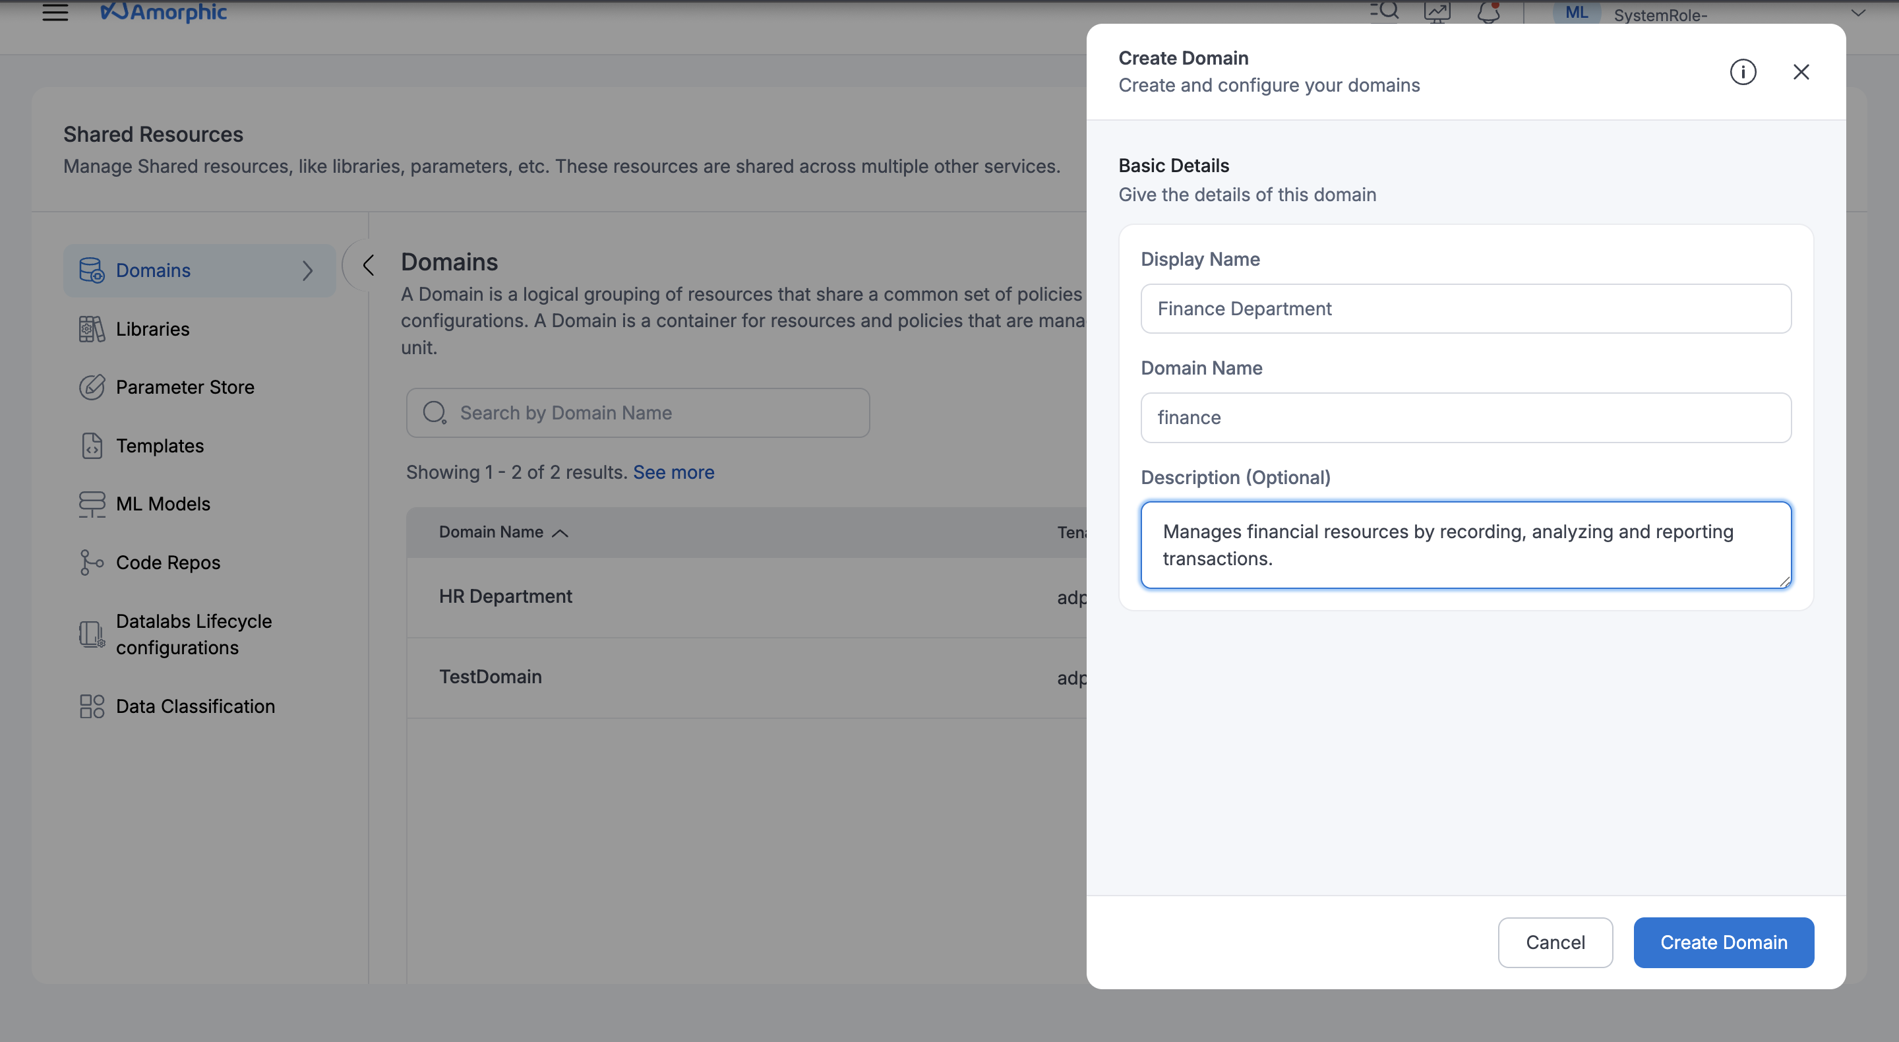Image resolution: width=1899 pixels, height=1042 pixels.
Task: Cancel the domain creation
Action: (x=1555, y=942)
